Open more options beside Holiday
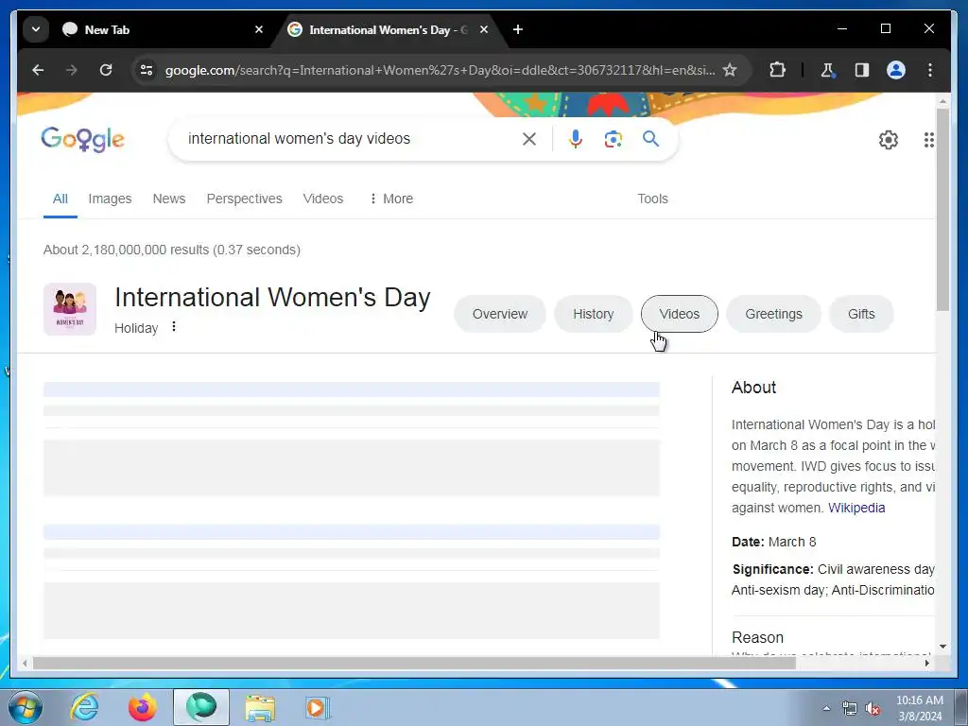This screenshot has height=726, width=968. coord(174,326)
